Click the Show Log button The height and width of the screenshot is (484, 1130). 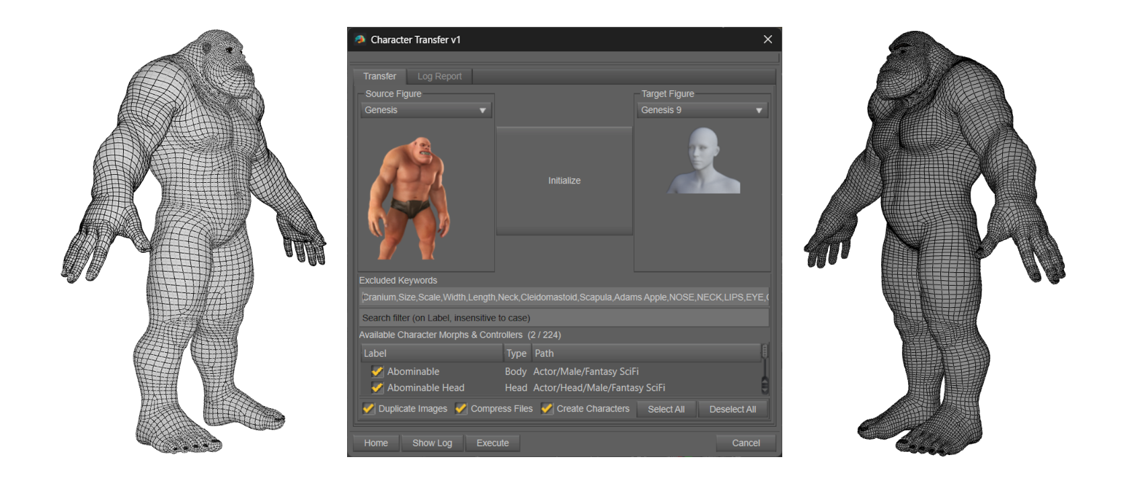(x=432, y=443)
